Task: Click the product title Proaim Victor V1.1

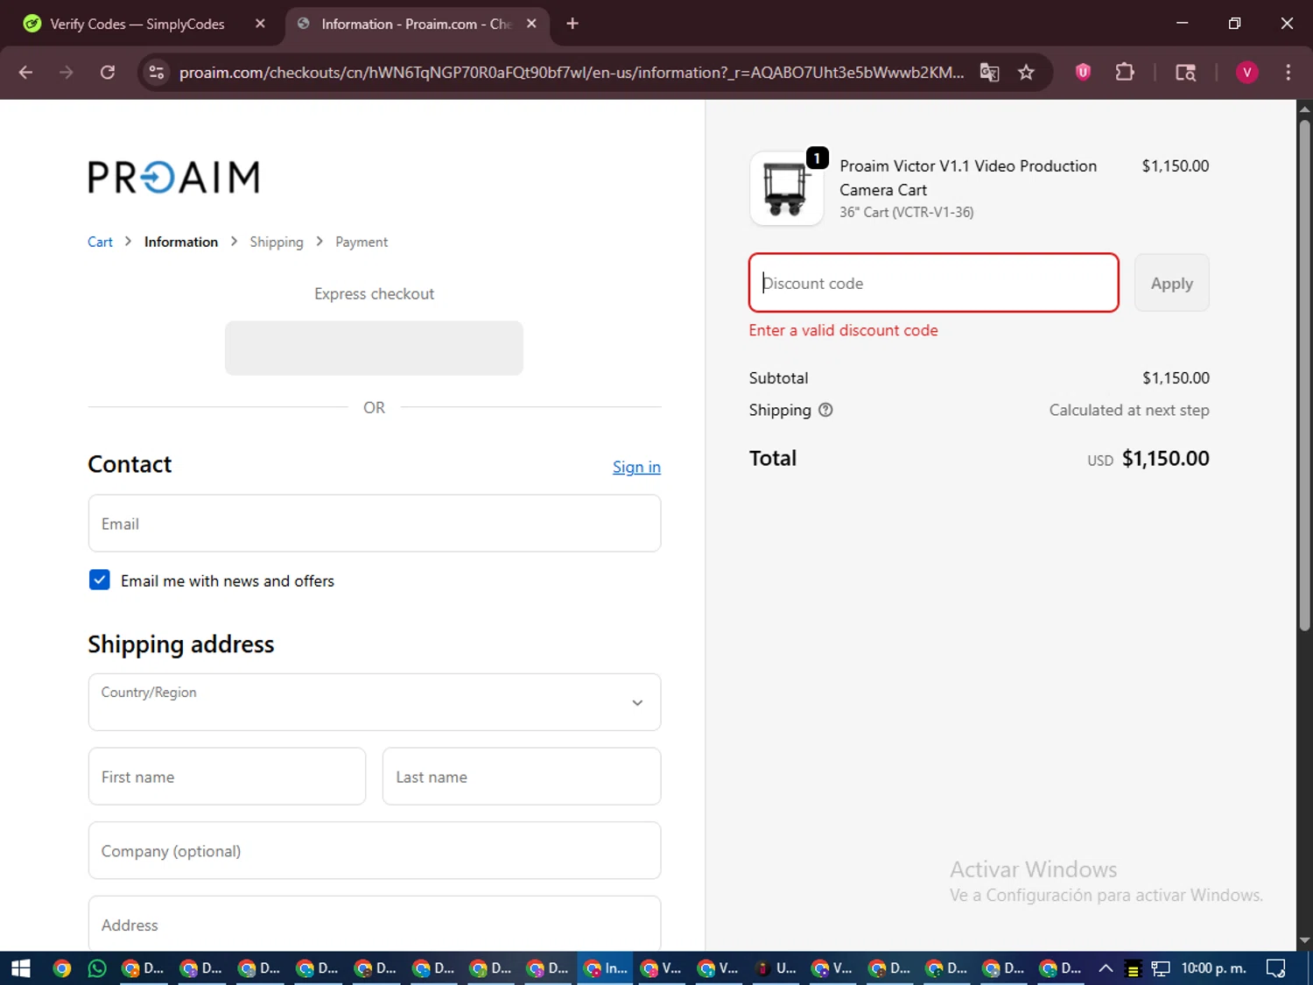Action: [x=968, y=178]
